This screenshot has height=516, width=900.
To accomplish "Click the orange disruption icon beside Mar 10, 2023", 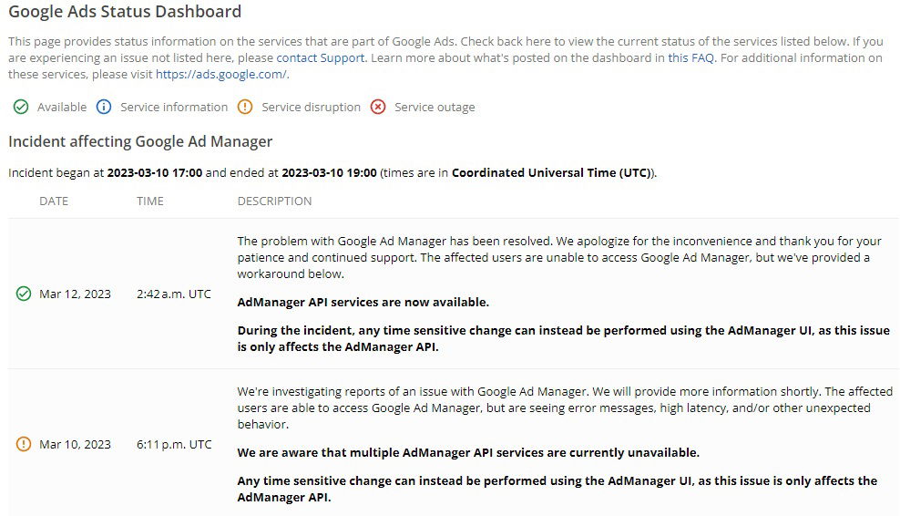I will click(24, 444).
